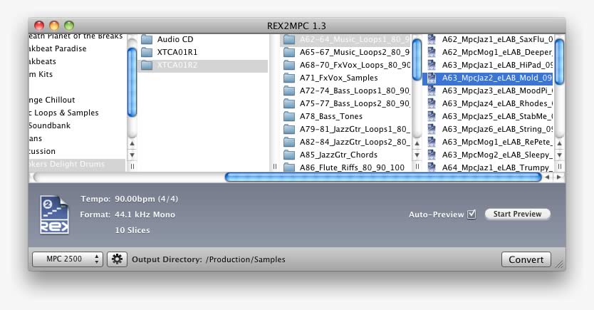Click folder icon for A68-70_FxVox_Loops
Screen dimensions: 594x310
coord(289,65)
